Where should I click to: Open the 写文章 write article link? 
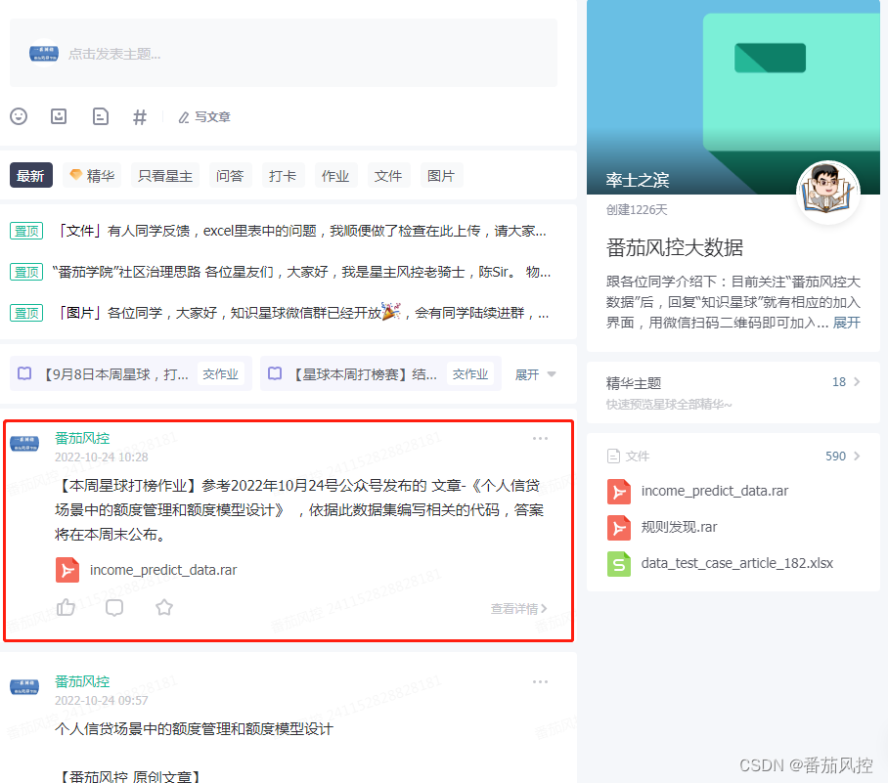[204, 117]
